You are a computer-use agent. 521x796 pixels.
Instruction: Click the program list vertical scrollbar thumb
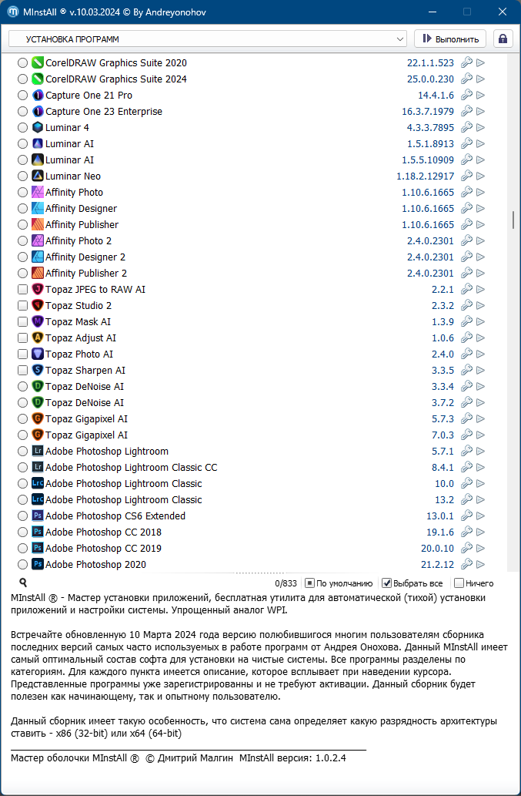coord(513,220)
